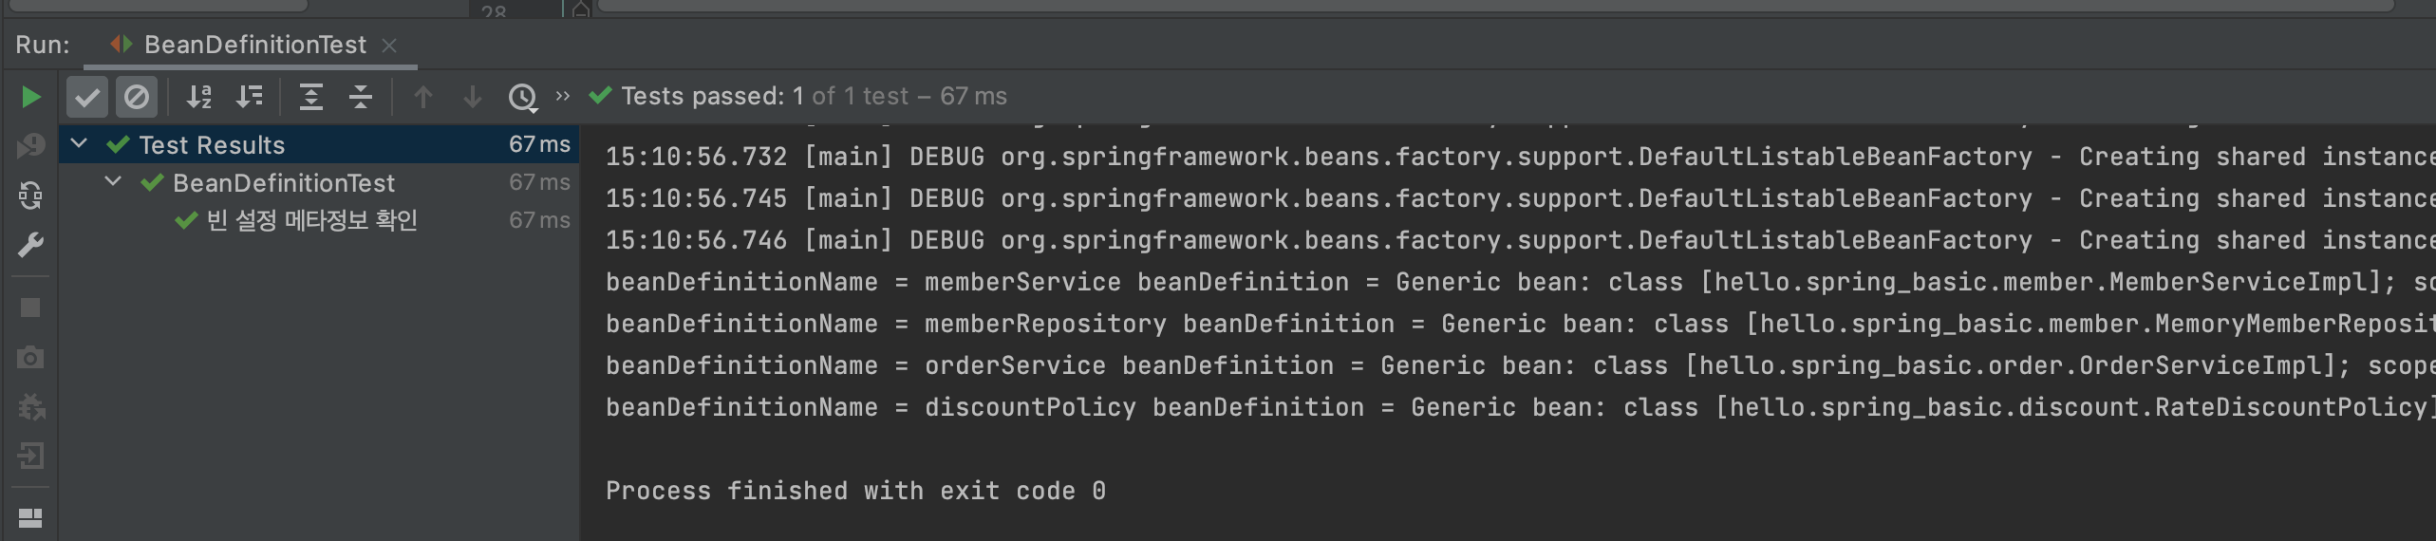Image resolution: width=2436 pixels, height=541 pixels.
Task: Click the green Rerun test button
Action: 30,97
